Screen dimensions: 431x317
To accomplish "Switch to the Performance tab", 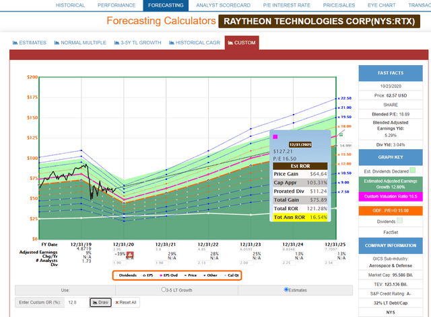I will pos(117,5).
